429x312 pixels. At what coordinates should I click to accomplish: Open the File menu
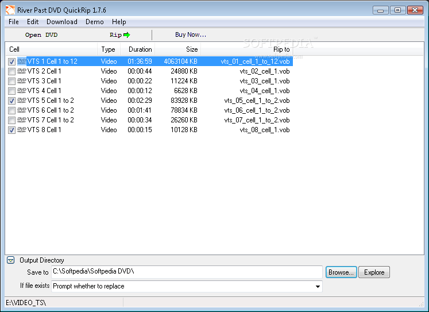click(x=14, y=22)
